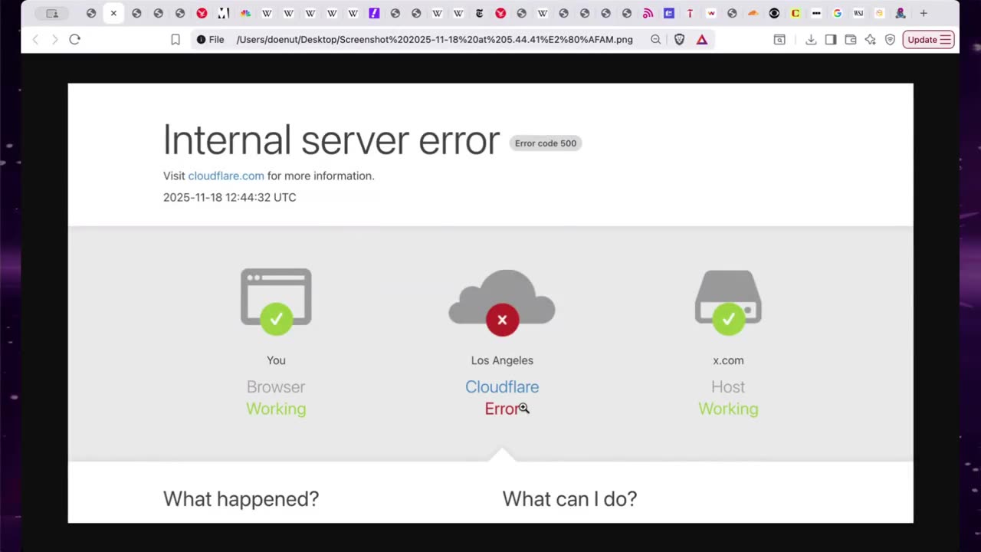Click the 2025-11-18 12:44:32 UTC timestamp
Image resolution: width=981 pixels, height=552 pixels.
229,197
